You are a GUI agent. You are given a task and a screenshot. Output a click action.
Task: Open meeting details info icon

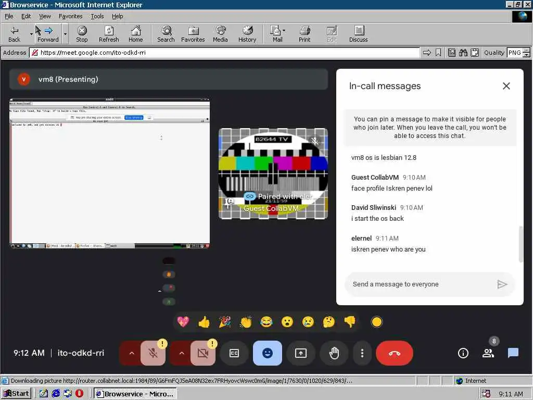click(463, 353)
